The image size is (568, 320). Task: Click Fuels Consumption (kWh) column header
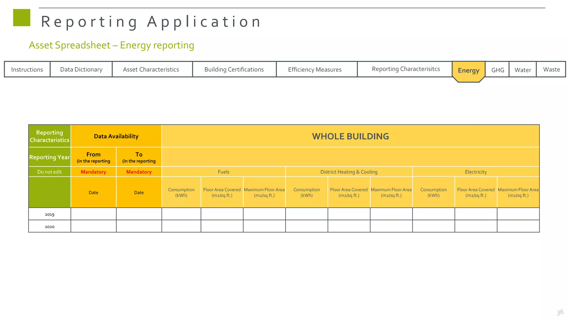181,192
